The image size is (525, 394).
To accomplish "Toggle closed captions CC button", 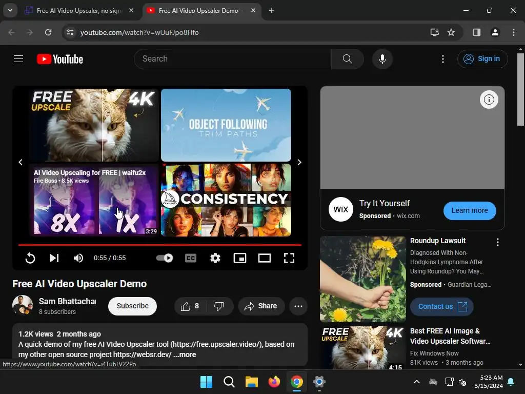I will [191, 258].
